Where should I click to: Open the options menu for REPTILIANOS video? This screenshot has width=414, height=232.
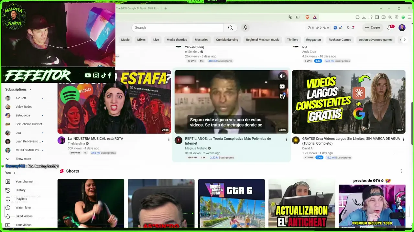[286, 139]
